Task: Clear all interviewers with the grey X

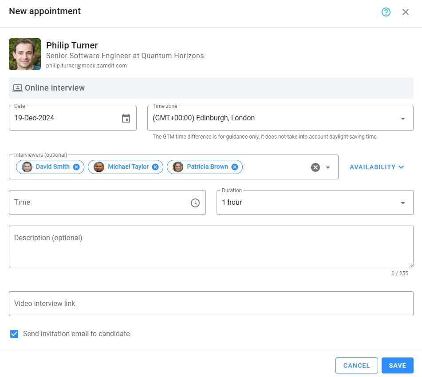Action: [x=316, y=167]
